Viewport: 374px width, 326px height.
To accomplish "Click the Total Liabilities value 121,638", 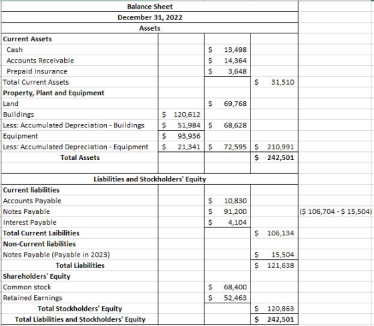I will (x=280, y=265).
